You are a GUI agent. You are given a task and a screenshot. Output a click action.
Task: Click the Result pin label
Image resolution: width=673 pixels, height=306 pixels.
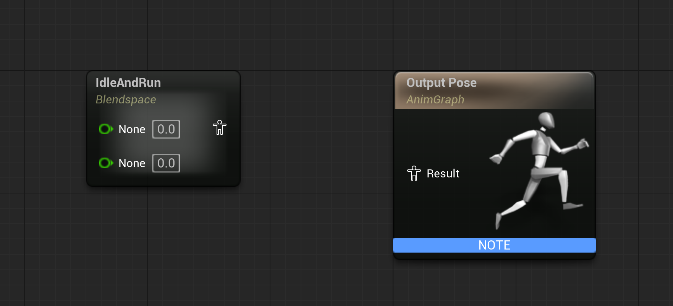click(443, 174)
